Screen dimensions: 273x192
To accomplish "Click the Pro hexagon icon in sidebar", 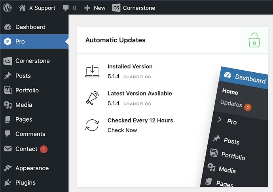I will [8, 41].
